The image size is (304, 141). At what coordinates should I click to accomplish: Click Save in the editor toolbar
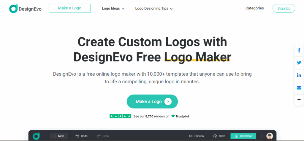219,136
